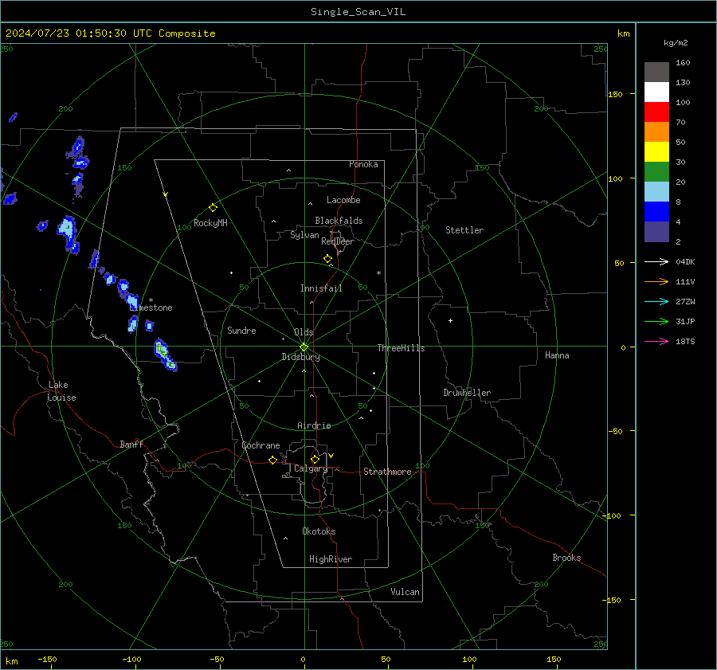This screenshot has height=670, width=717.
Task: Click the green 31JP arrow in legend
Action: 656,322
